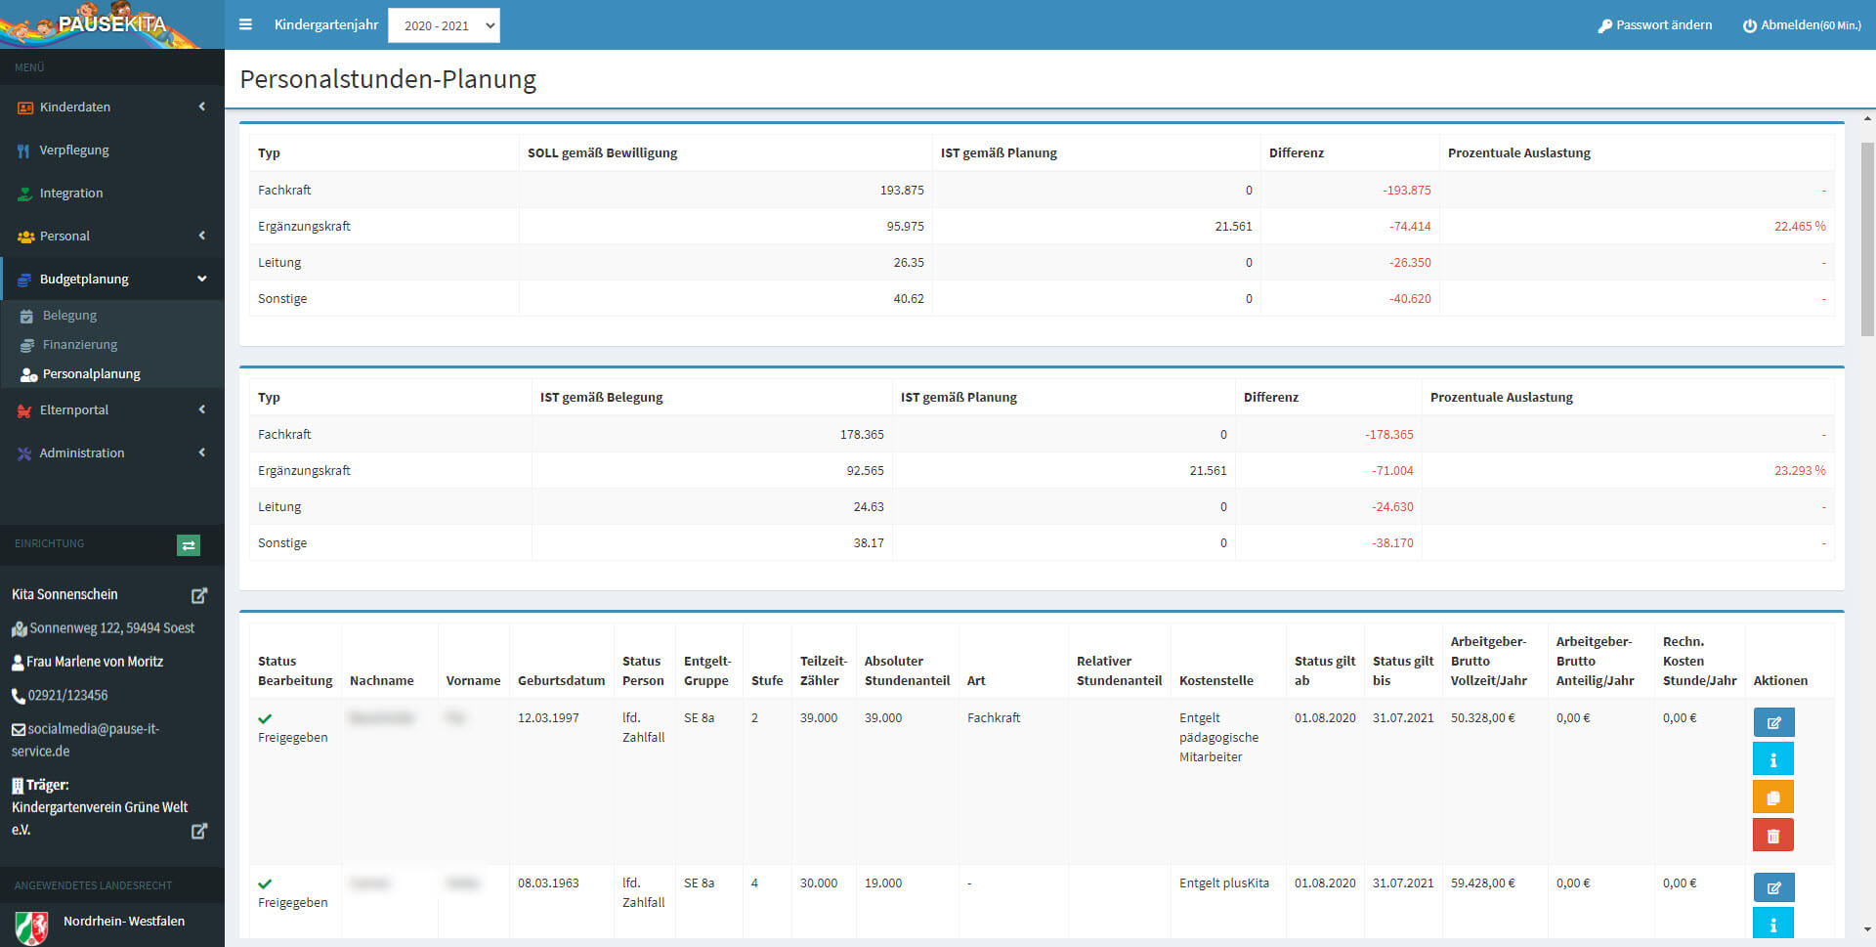The width and height of the screenshot is (1876, 947).
Task: Open the Kindergartenjahr 2020 - 2021 dropdown
Action: click(444, 25)
